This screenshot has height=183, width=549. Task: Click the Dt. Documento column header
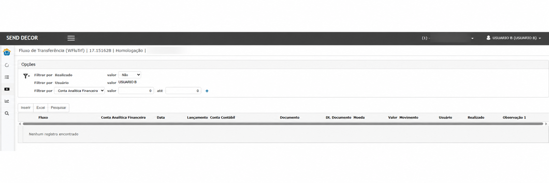point(338,117)
